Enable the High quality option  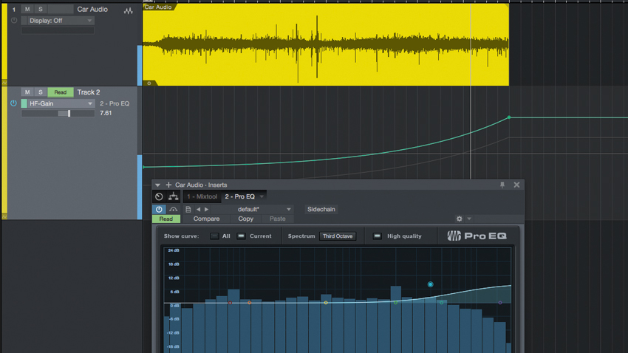click(377, 236)
